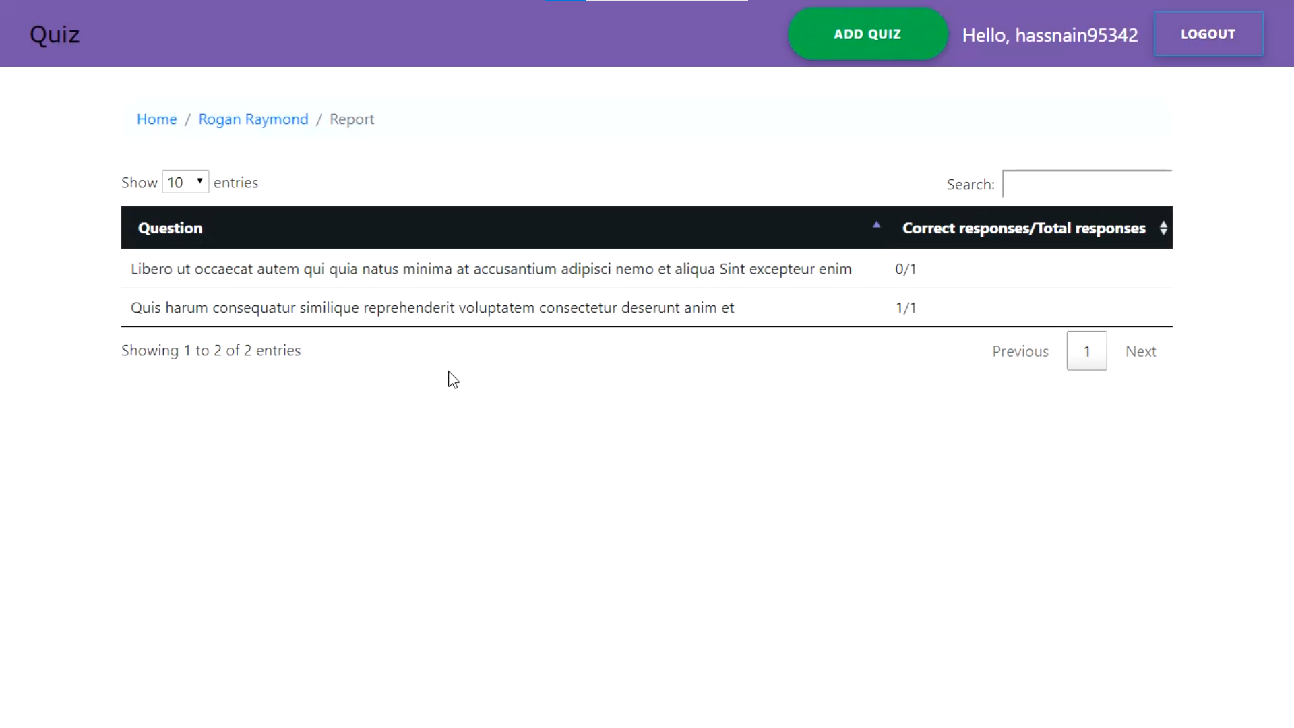Click the 0/1 responses cell
This screenshot has height=728, width=1294.
[905, 269]
